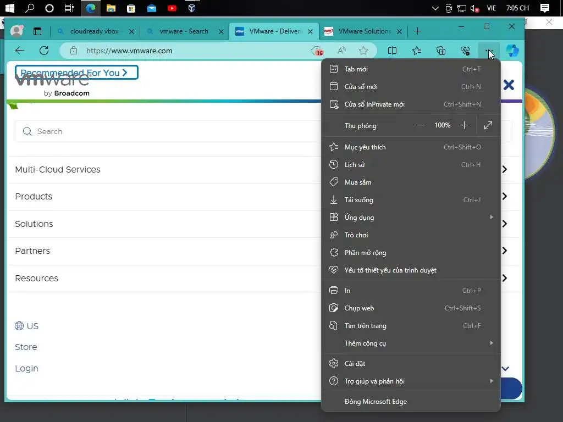
Task: Toggle the split screen icon
Action: point(392,51)
